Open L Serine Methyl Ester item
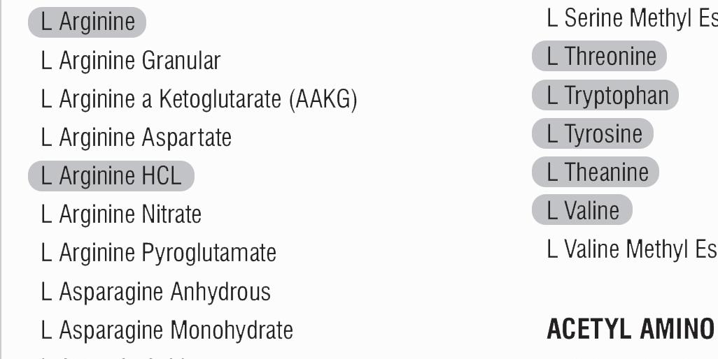The width and height of the screenshot is (718, 359). 633,19
